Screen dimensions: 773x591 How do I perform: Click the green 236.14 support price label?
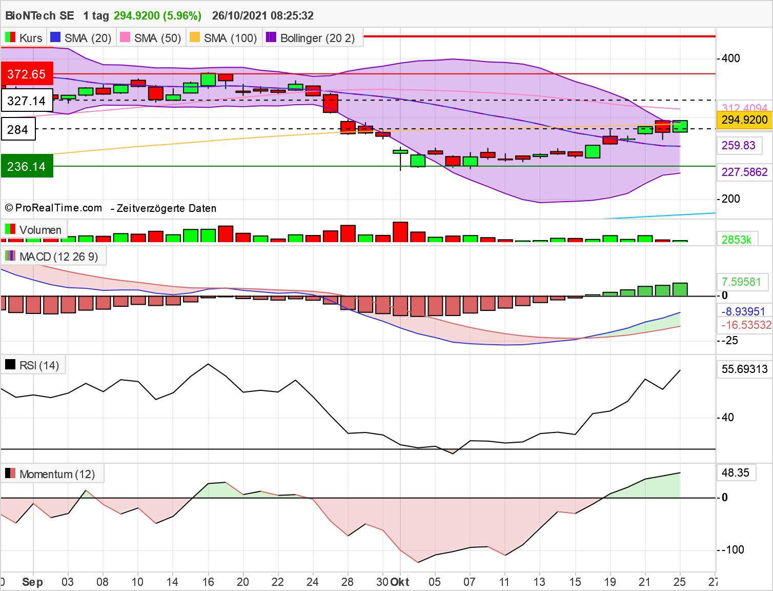pos(27,167)
